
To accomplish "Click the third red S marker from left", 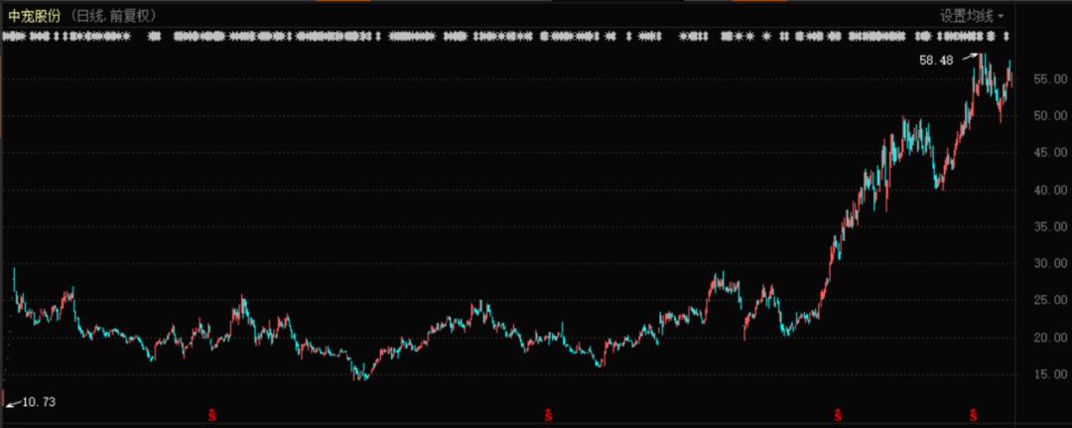I will (838, 412).
